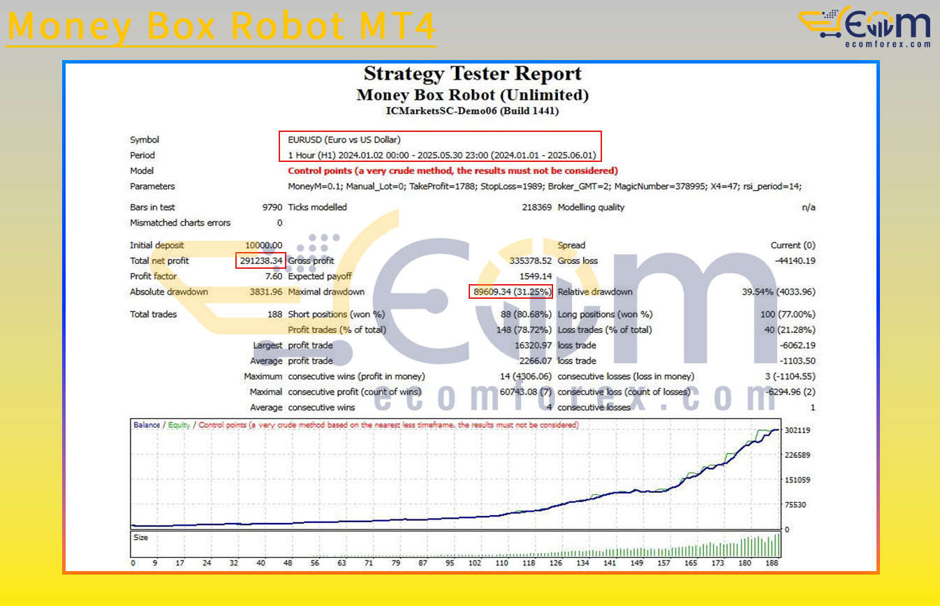This screenshot has height=606, width=940.
Task: Click consecutive profit value 60743.08 (7)
Action: click(x=526, y=392)
